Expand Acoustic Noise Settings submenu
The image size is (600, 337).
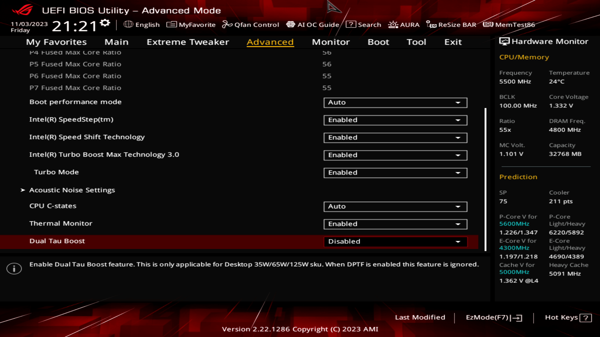[72, 190]
